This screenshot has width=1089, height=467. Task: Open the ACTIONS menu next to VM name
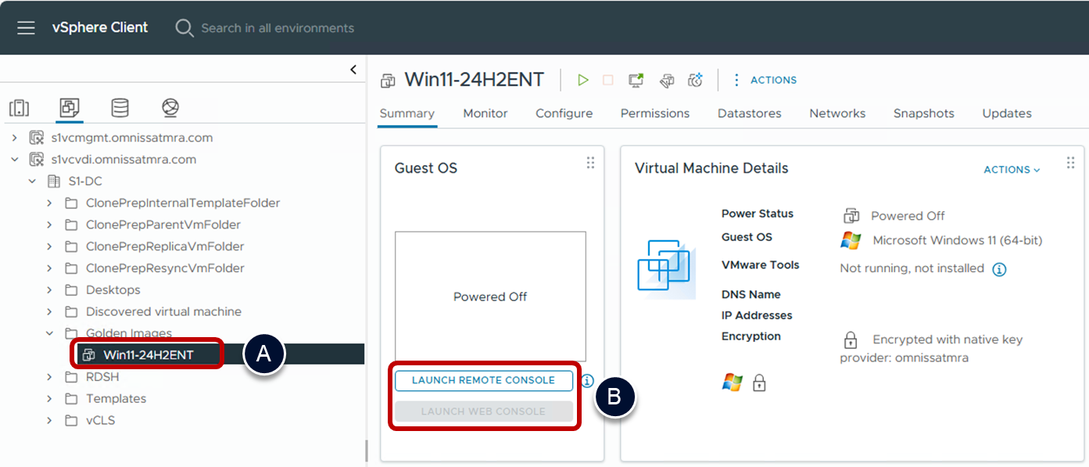pos(765,80)
